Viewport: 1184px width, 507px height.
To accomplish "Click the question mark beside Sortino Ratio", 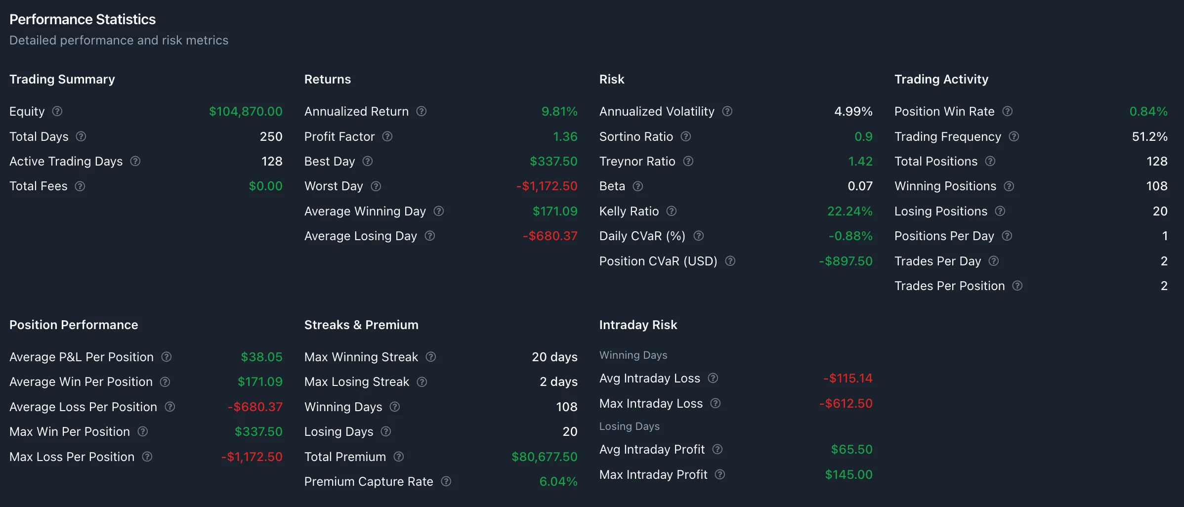I will point(685,136).
